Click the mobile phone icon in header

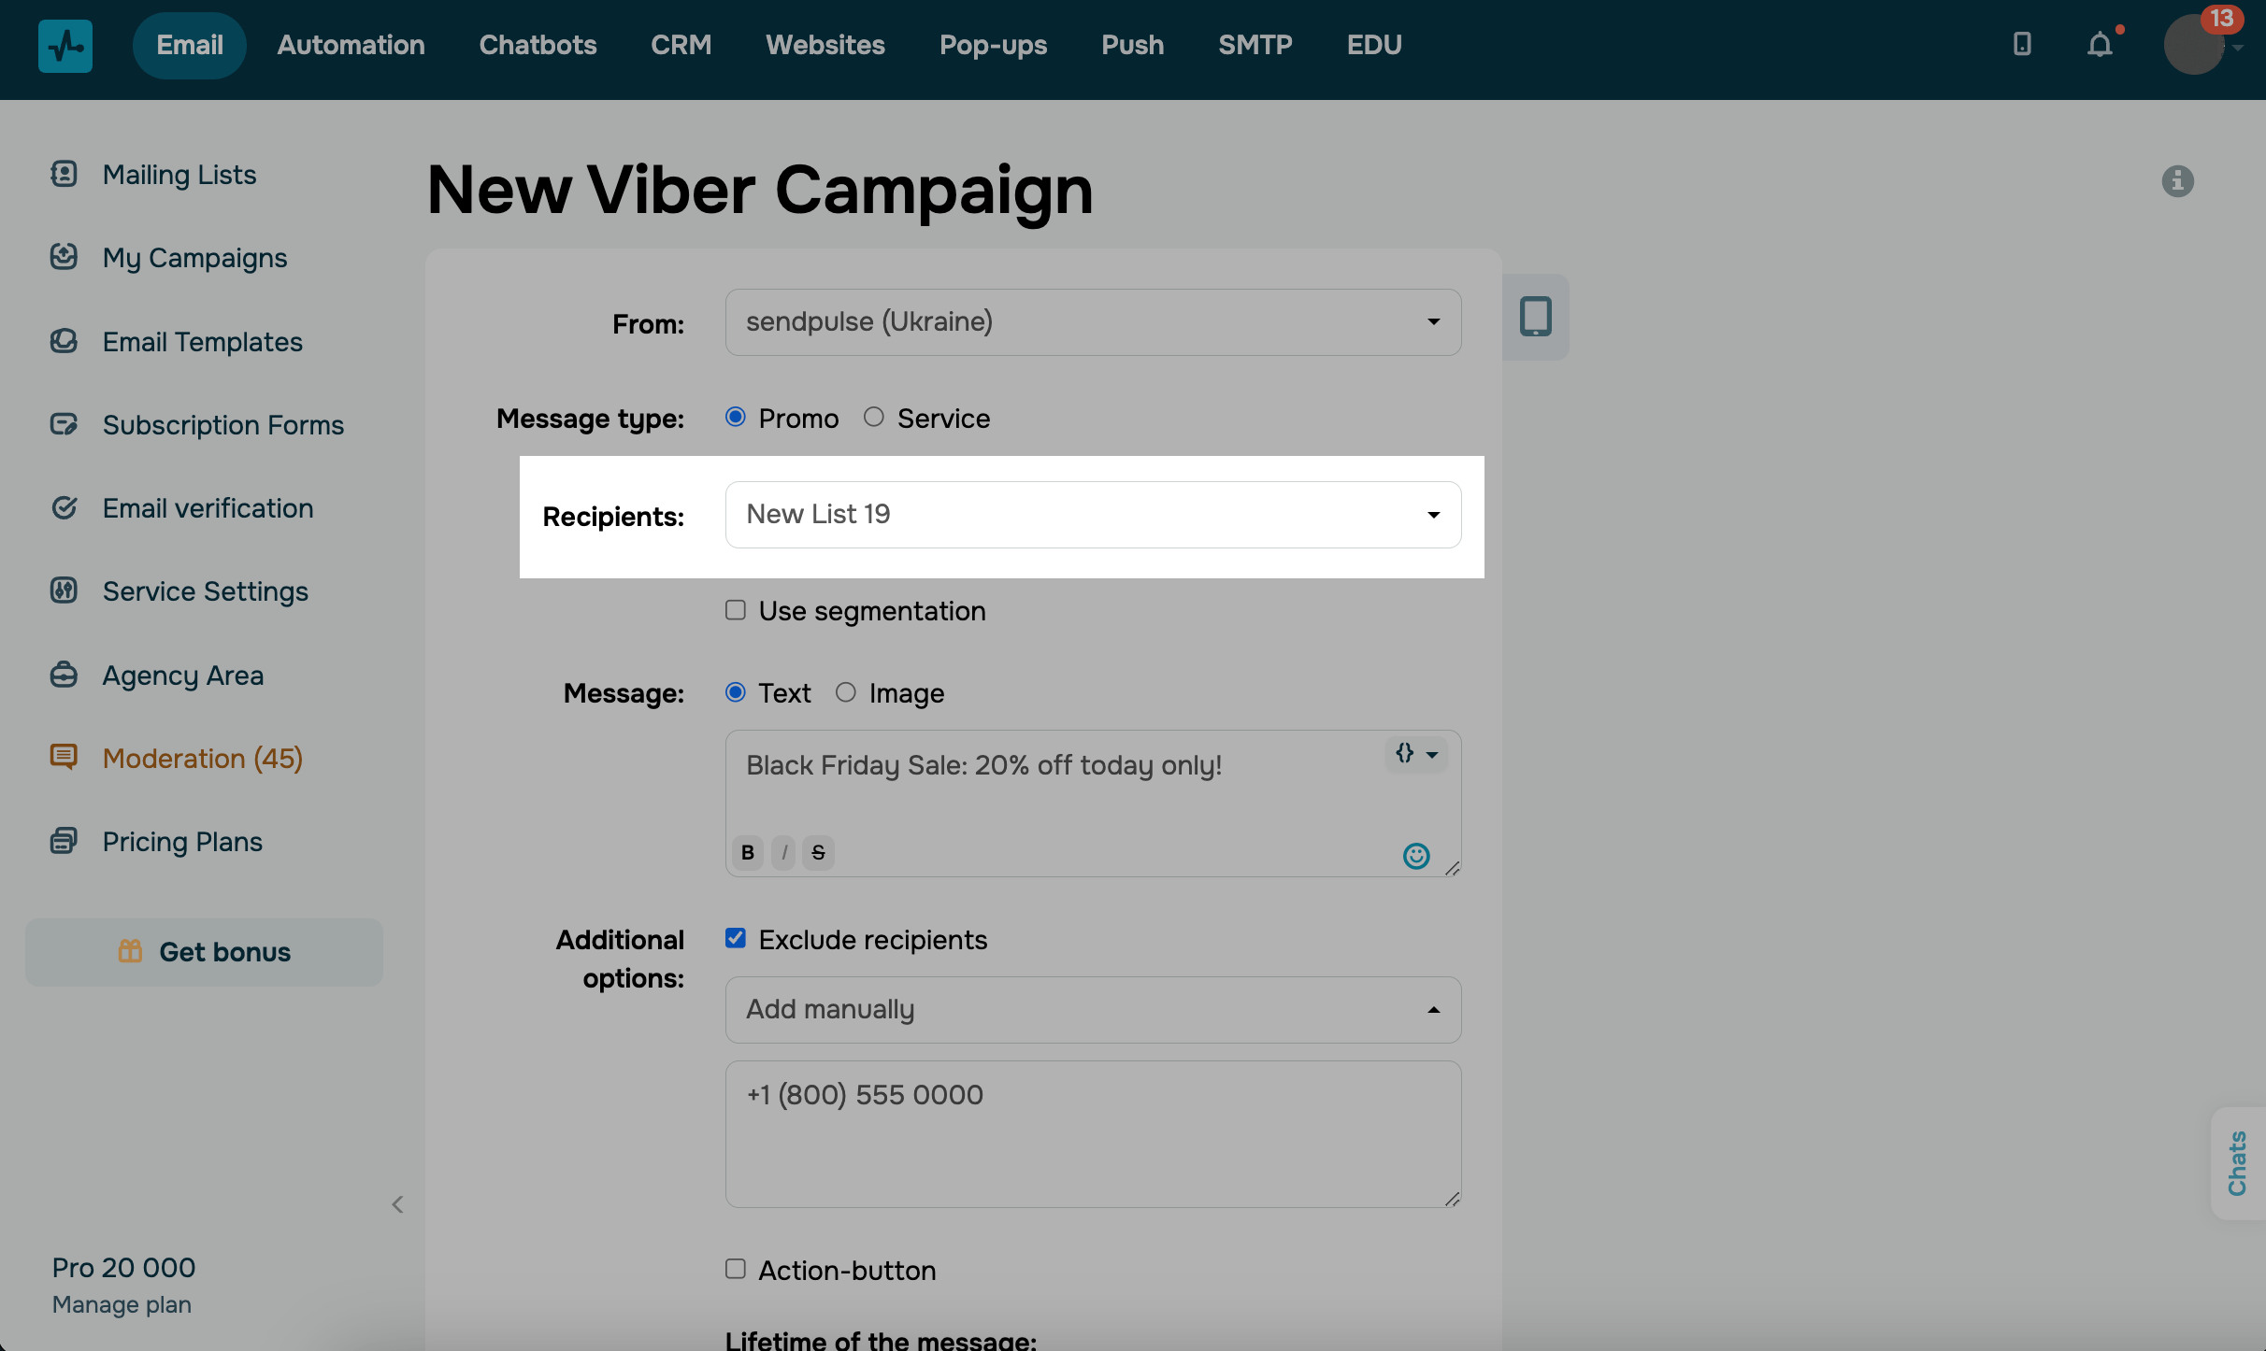click(2022, 44)
